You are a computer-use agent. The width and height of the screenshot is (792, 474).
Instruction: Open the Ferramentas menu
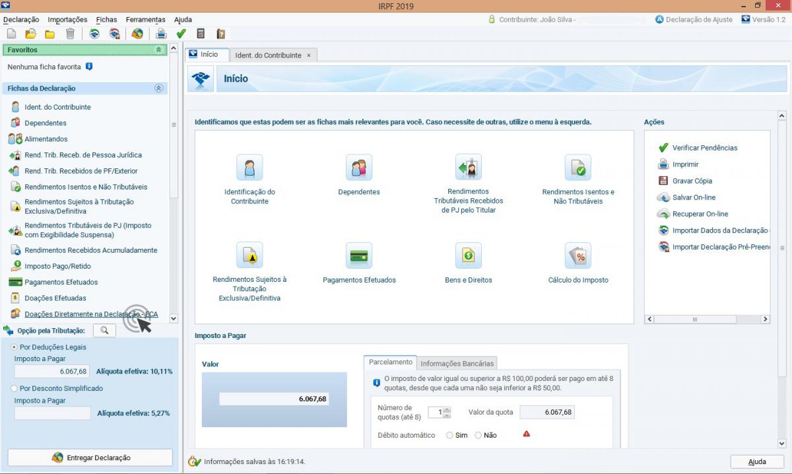pos(146,20)
